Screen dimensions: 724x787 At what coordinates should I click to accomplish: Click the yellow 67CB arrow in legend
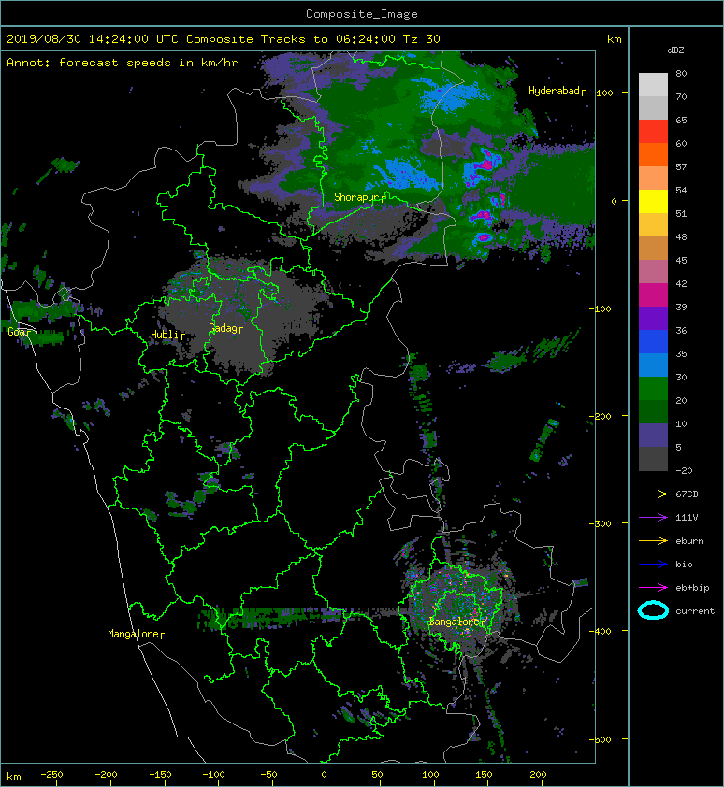point(653,494)
